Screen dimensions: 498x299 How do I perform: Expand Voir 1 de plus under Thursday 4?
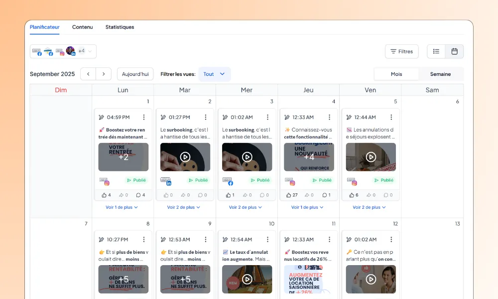(x=307, y=207)
